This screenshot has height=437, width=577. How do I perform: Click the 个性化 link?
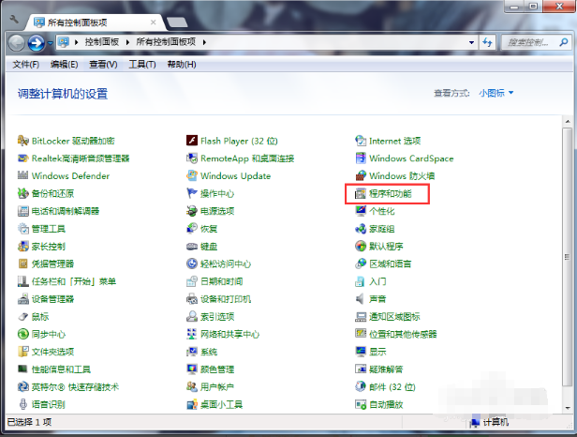click(382, 211)
